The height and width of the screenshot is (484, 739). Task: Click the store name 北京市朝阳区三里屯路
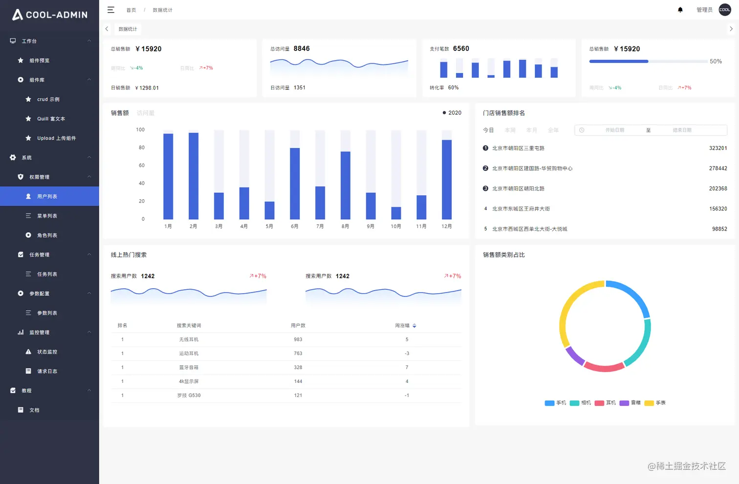pyautogui.click(x=518, y=148)
